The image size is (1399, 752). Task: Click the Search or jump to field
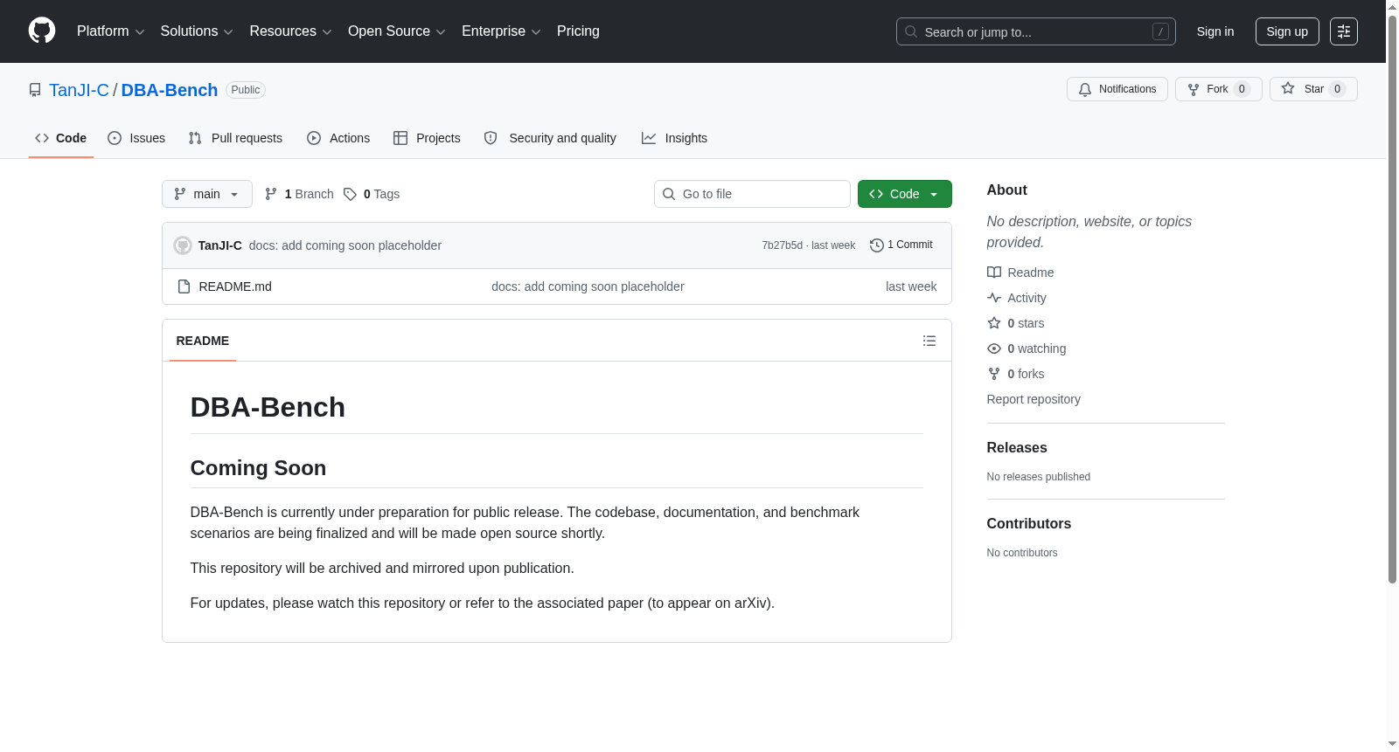(x=1036, y=31)
